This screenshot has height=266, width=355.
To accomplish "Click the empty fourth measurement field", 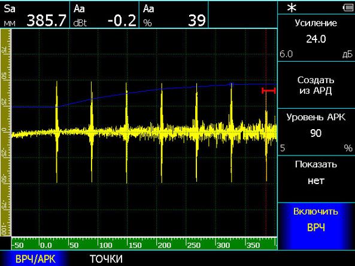I will [x=242, y=15].
